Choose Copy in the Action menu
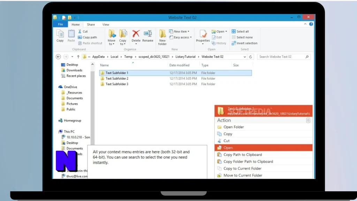The image size is (357, 201). click(264, 134)
